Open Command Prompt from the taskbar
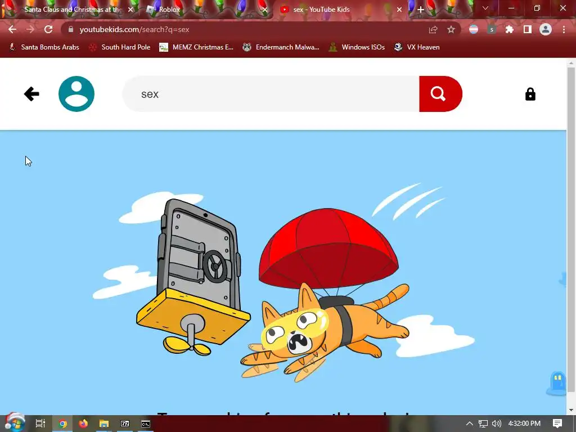Viewport: 576px width, 432px height. [146, 424]
